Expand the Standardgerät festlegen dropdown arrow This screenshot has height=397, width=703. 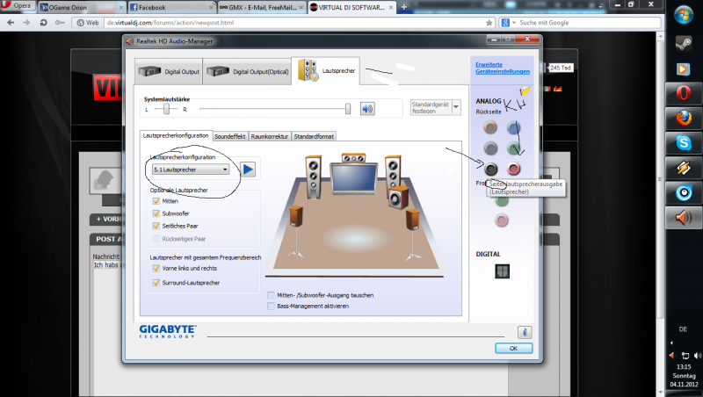click(456, 107)
